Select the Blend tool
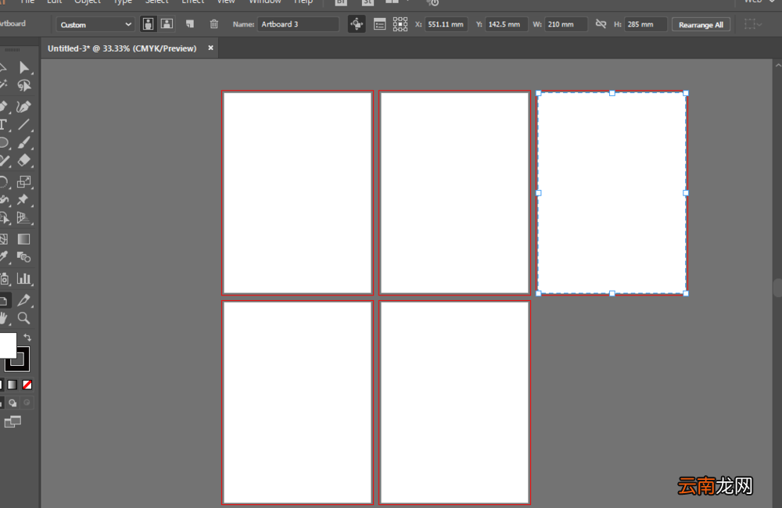The image size is (782, 508). (23, 257)
